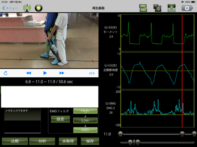Toggle the High EMG filter

point(85,111)
